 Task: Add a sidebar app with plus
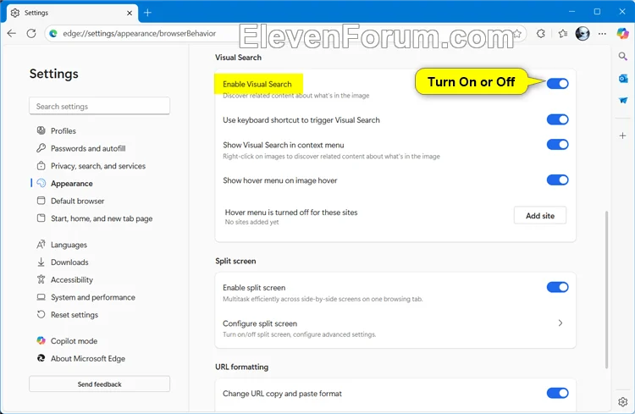(623, 135)
